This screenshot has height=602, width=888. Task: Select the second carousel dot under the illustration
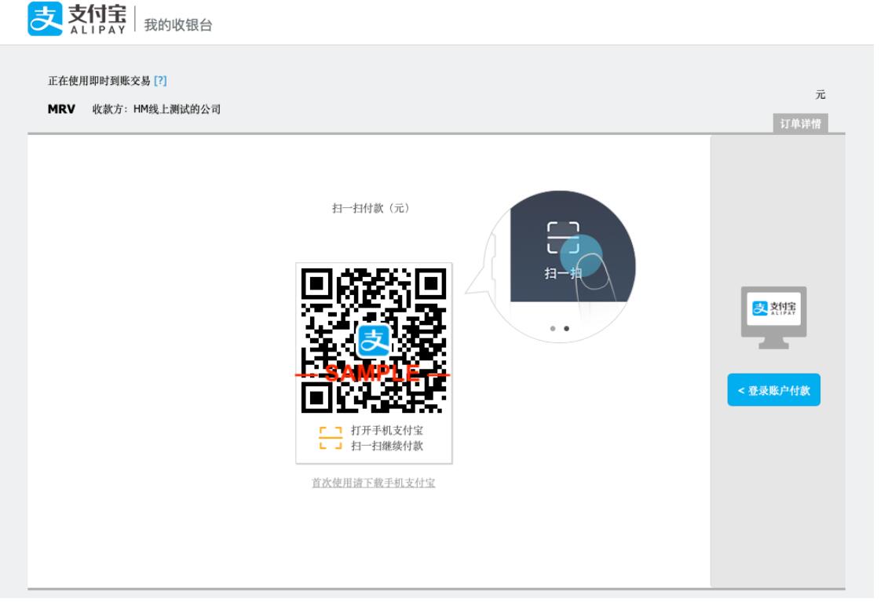566,328
